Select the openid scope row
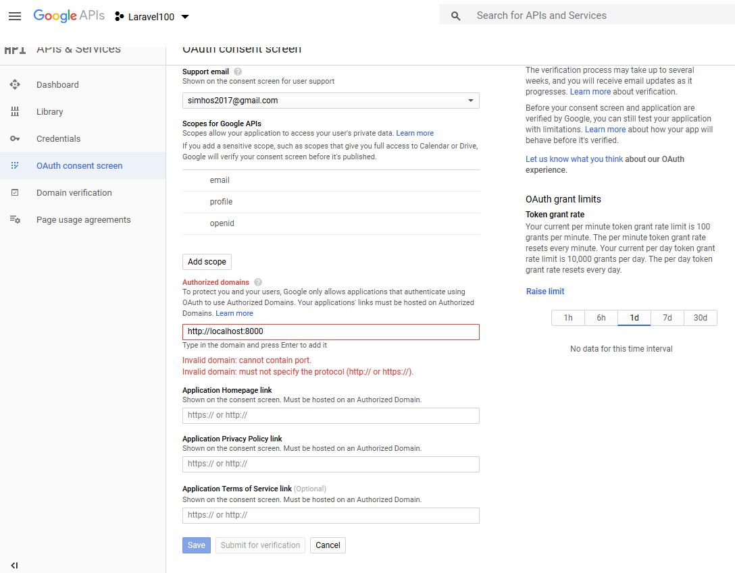This screenshot has height=573, width=735. (331, 223)
